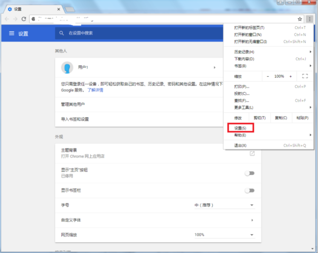Image resolution: width=319 pixels, height=253 pixels.
Task: Enable the 显示"主页"按钮 toggle
Action: 249,173
